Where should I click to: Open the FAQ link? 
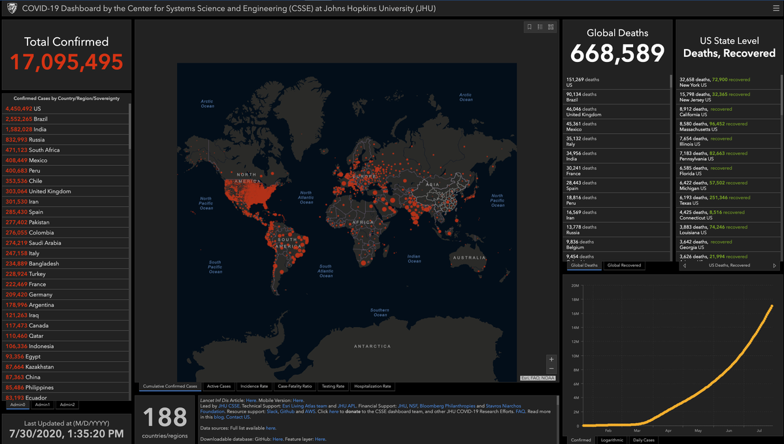coord(521,412)
